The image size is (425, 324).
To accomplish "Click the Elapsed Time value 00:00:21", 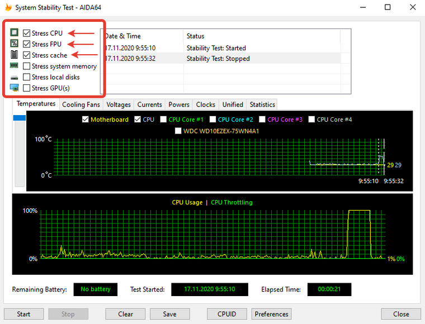I will (329, 289).
